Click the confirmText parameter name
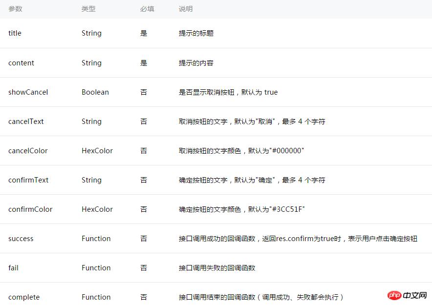 point(28,180)
